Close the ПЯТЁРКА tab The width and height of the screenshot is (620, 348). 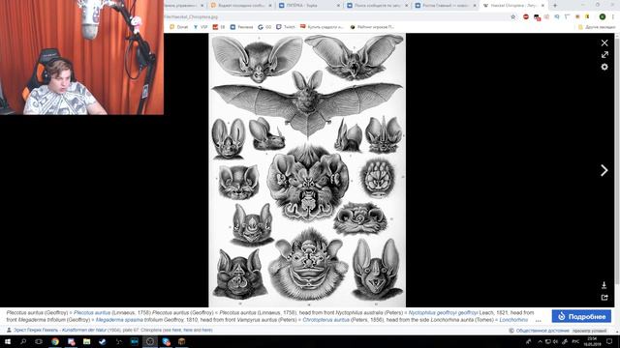coord(339,6)
